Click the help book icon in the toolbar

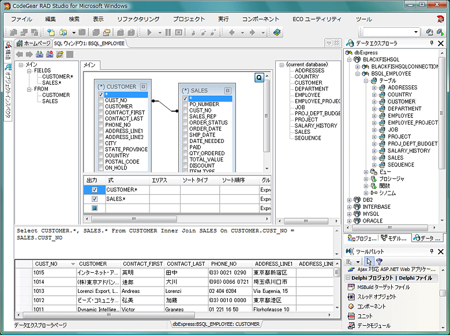(277, 33)
